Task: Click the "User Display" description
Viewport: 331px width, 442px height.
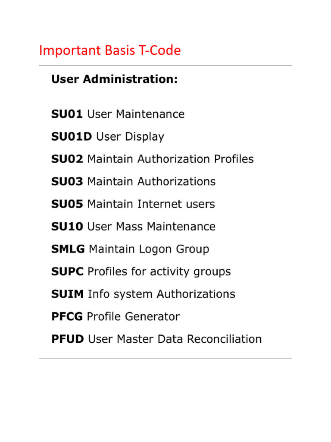Action: click(130, 137)
